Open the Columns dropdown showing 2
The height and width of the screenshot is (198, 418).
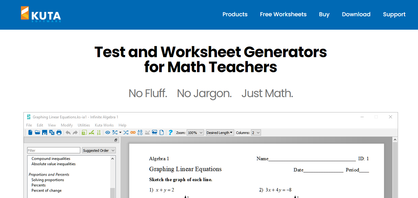[256, 133]
